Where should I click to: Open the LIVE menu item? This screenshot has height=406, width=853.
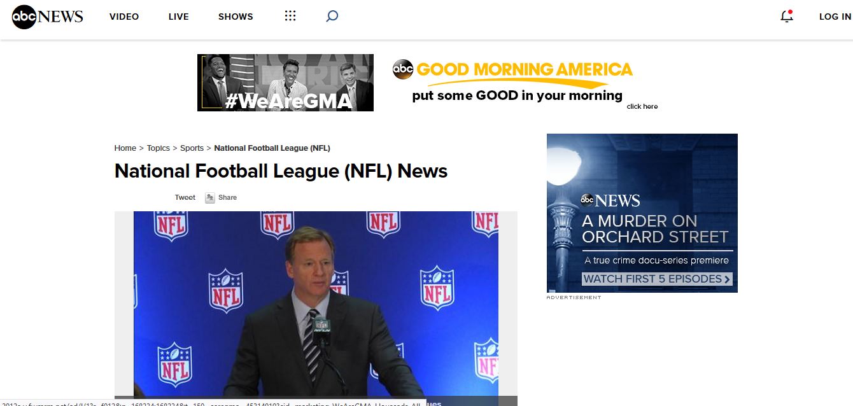click(x=179, y=17)
